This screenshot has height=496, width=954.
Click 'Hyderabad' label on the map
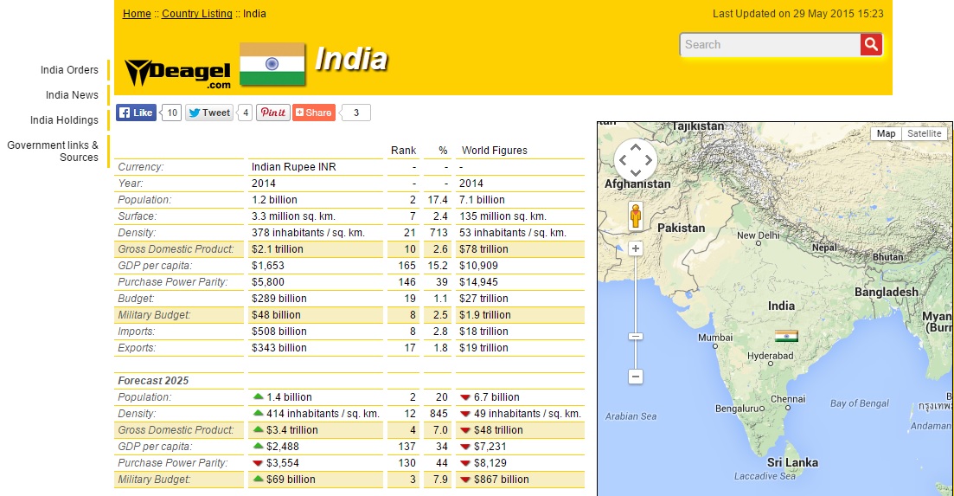point(771,356)
